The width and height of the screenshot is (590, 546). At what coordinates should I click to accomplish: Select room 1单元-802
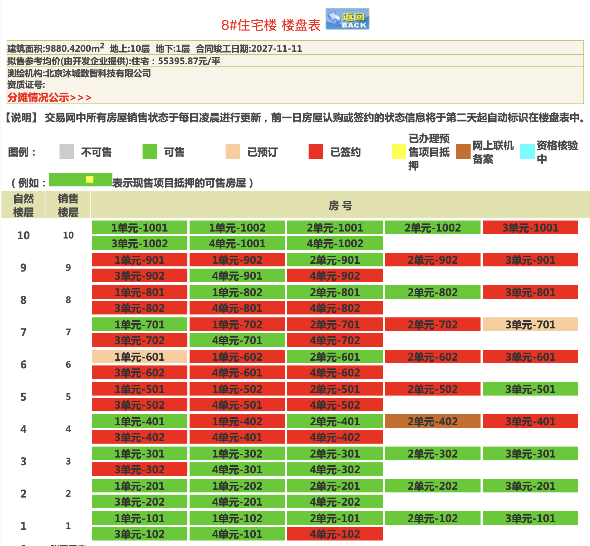coord(237,292)
